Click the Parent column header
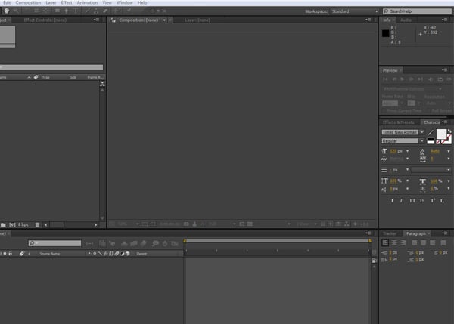 (x=141, y=254)
